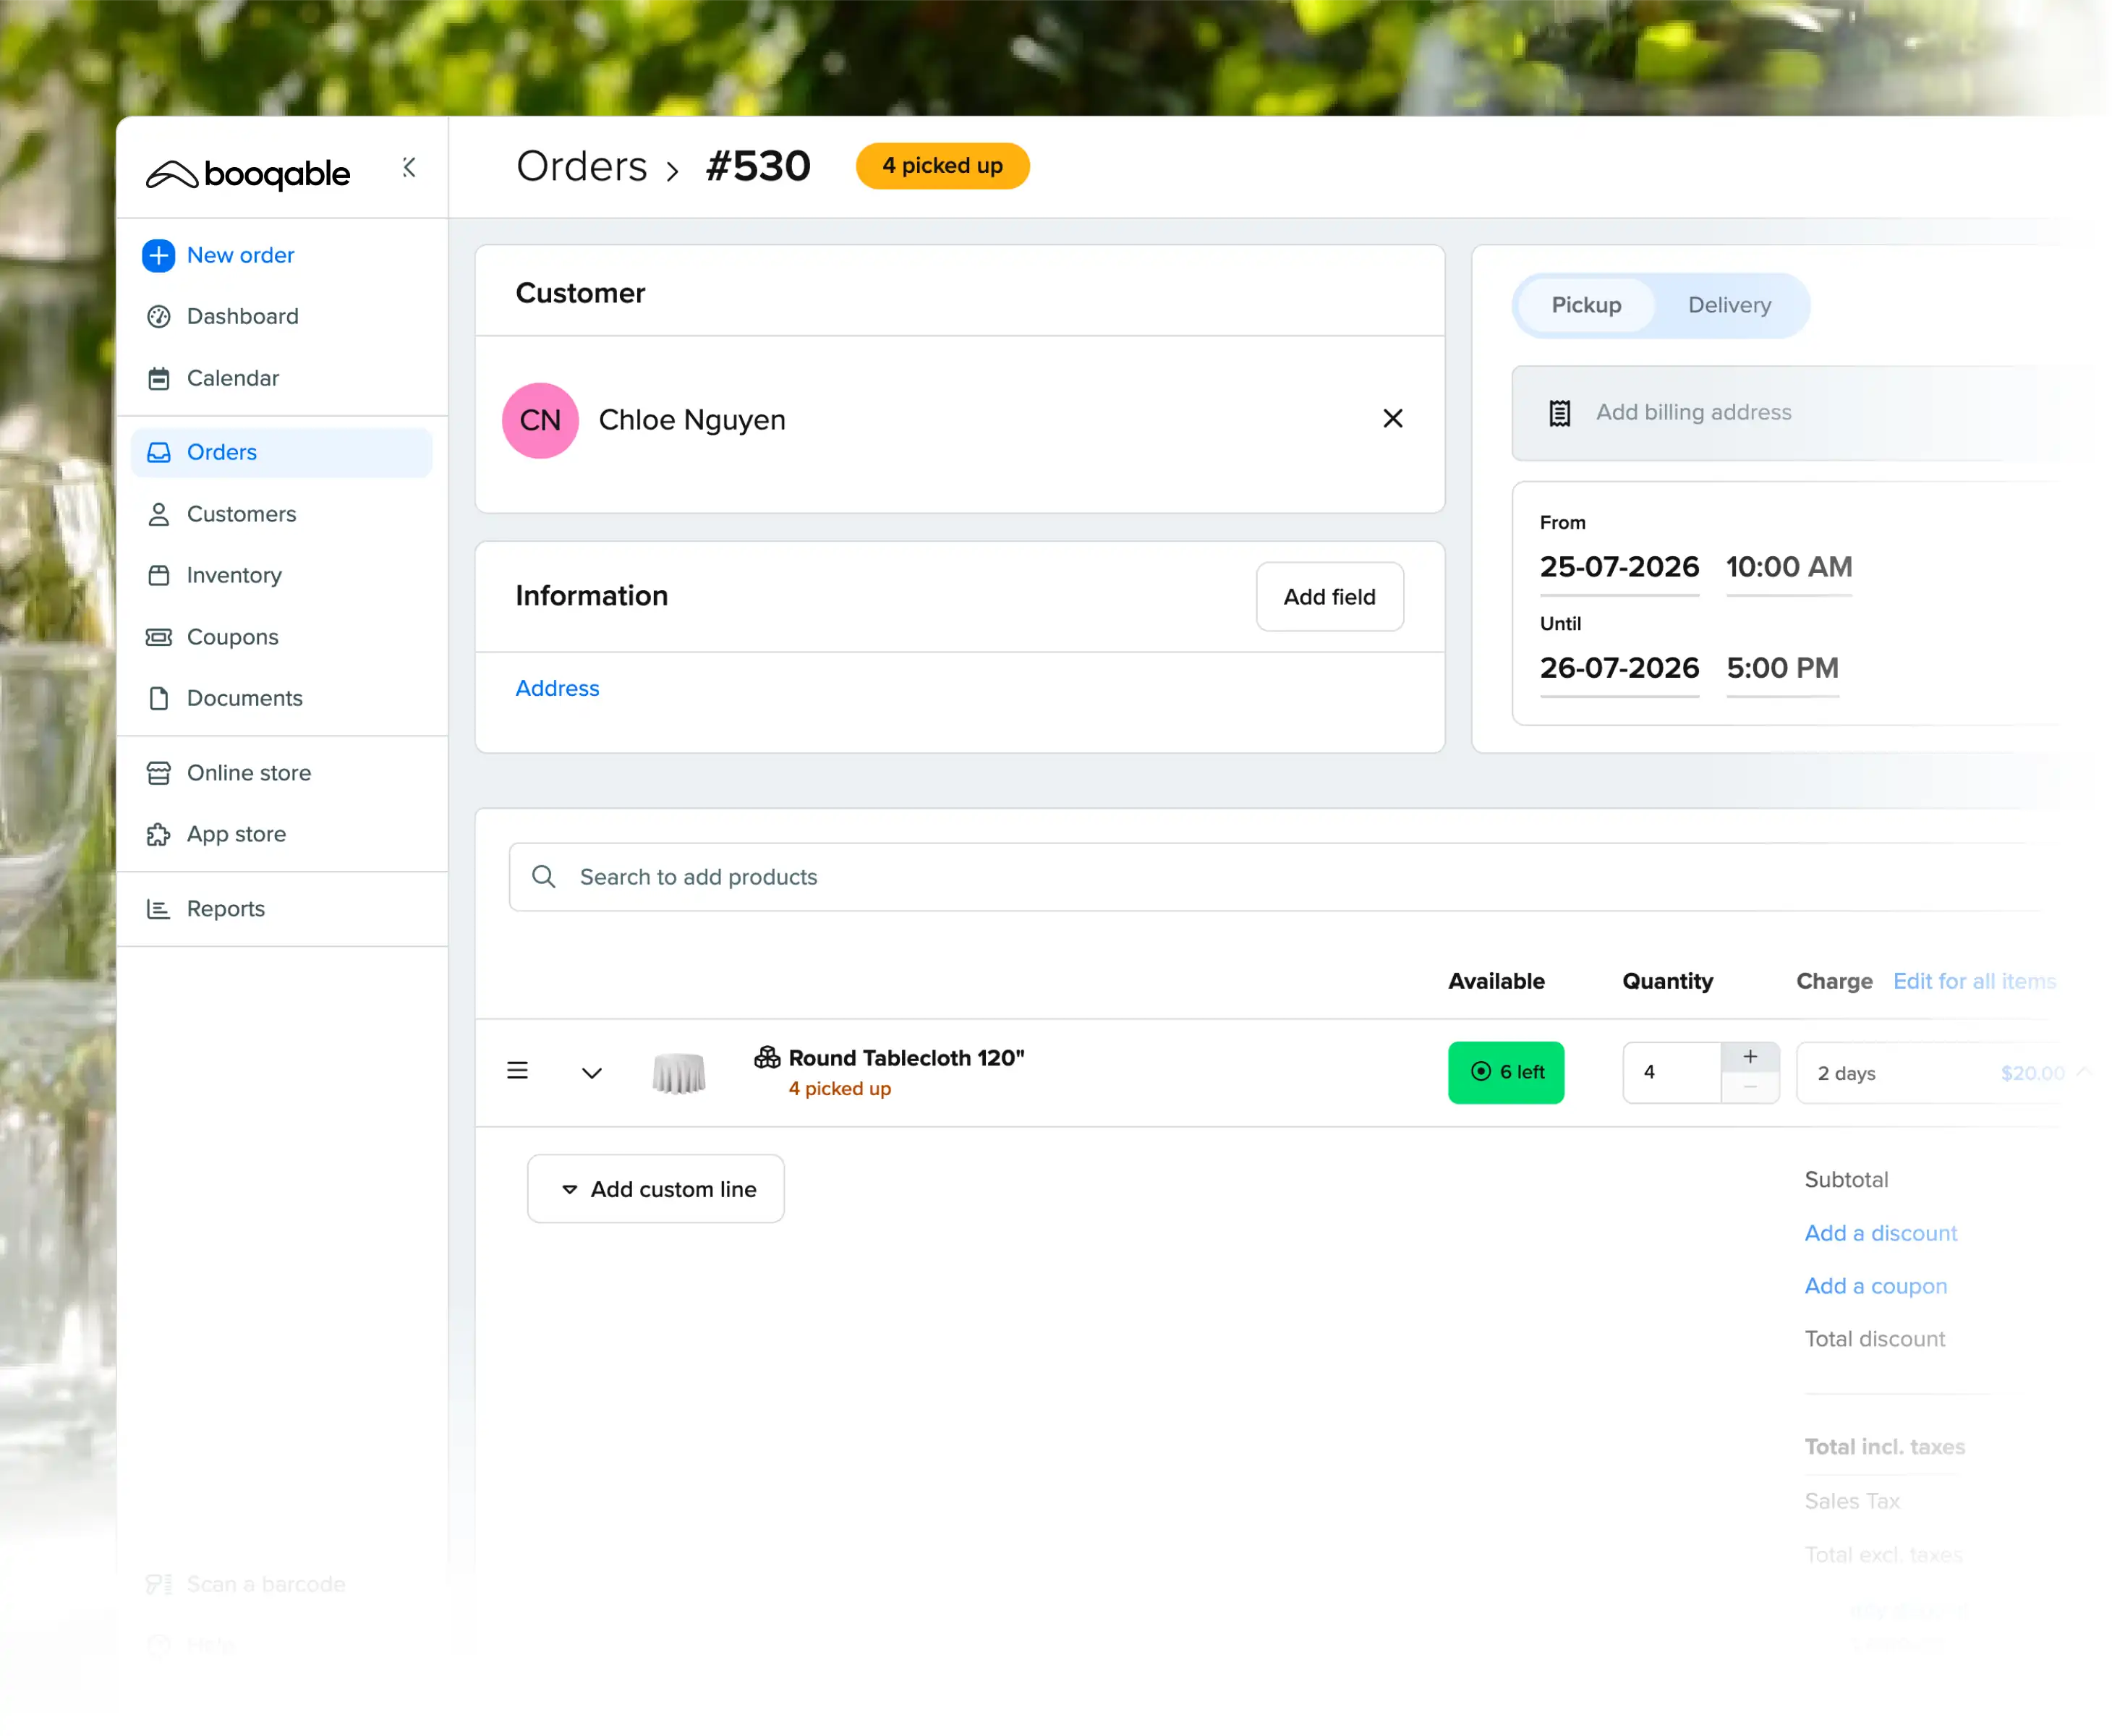Screen dimensions: 2112x1736
Task: Open the From date 25-07-2026 picker
Action: click(1619, 567)
